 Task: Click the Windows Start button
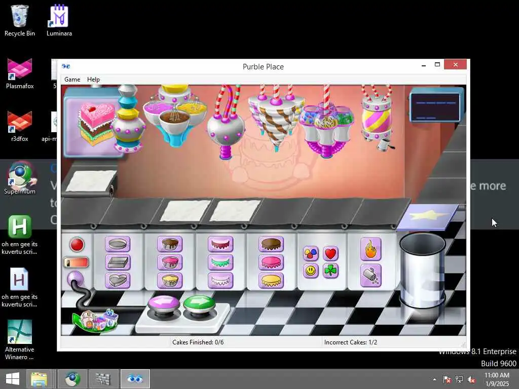click(13, 379)
